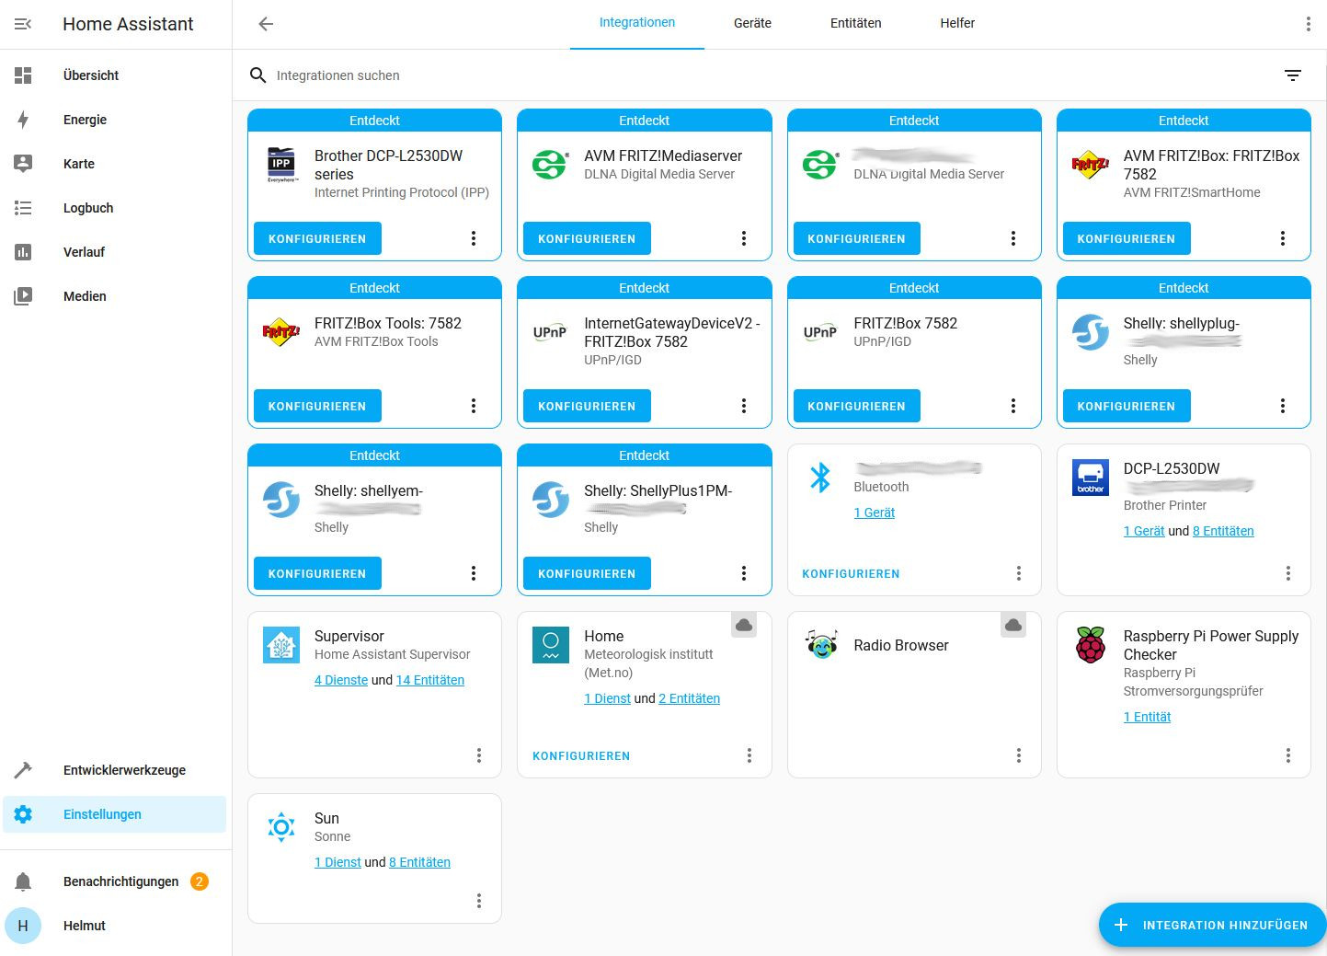Switch to the Geräte tab
This screenshot has height=956, width=1327.
click(x=752, y=23)
